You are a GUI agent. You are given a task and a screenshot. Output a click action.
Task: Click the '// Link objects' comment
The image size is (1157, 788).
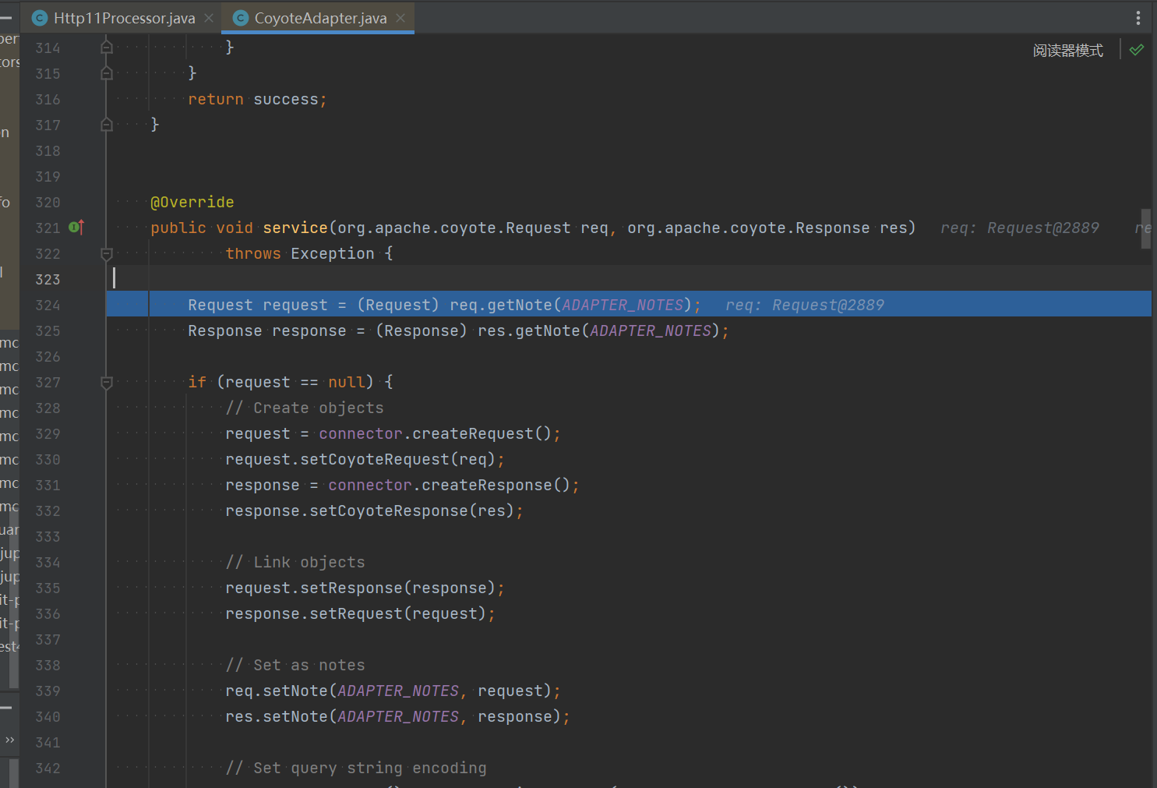[295, 562]
